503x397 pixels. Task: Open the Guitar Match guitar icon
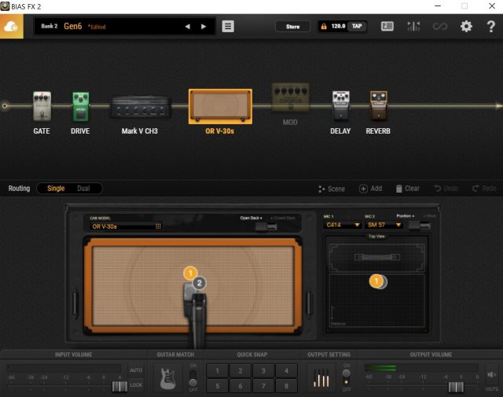pos(167,378)
